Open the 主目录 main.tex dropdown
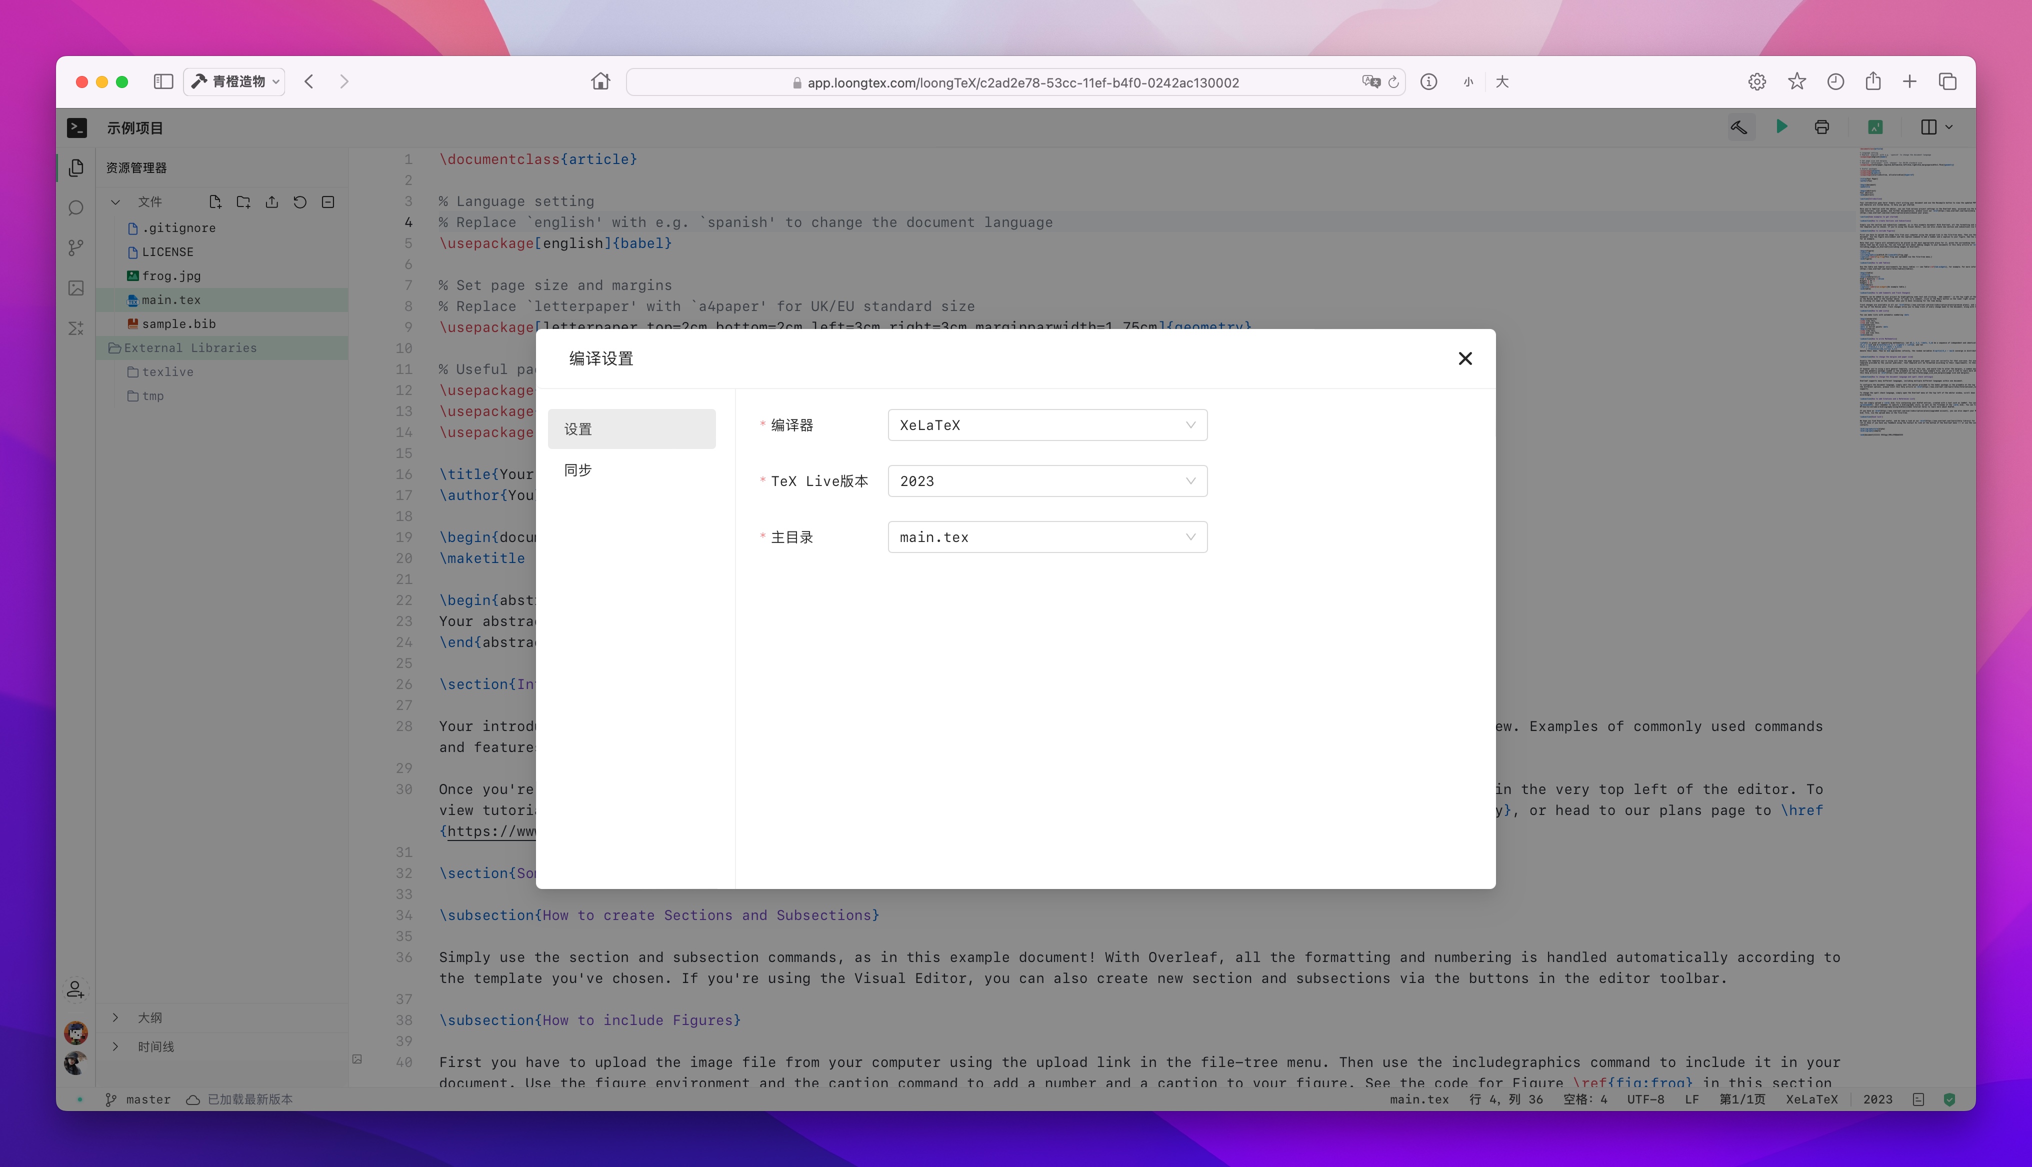 (1046, 537)
